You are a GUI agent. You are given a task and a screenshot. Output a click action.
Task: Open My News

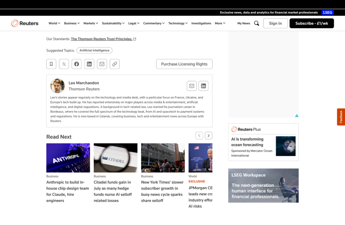click(x=244, y=23)
